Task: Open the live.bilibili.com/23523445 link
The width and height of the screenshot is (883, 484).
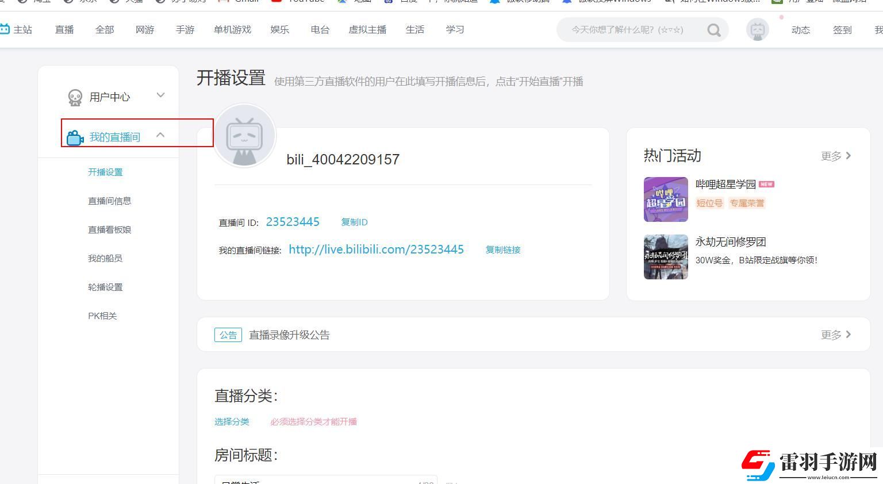Action: tap(376, 249)
